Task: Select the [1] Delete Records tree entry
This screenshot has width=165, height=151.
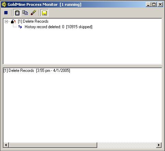Action: click(x=33, y=21)
